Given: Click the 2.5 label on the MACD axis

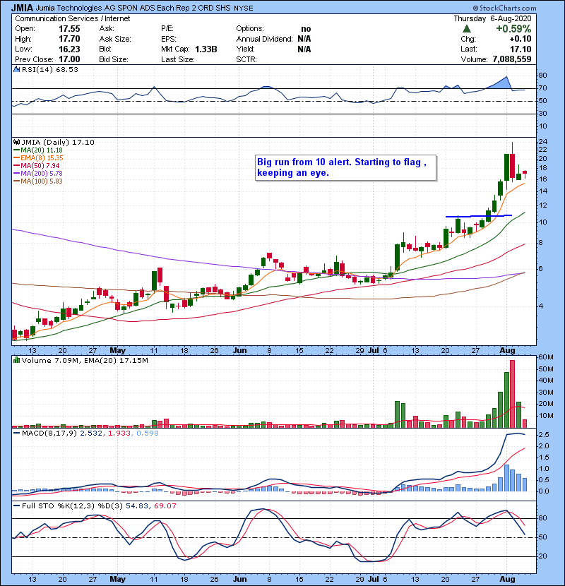Looking at the screenshot, I should pyautogui.click(x=544, y=435).
